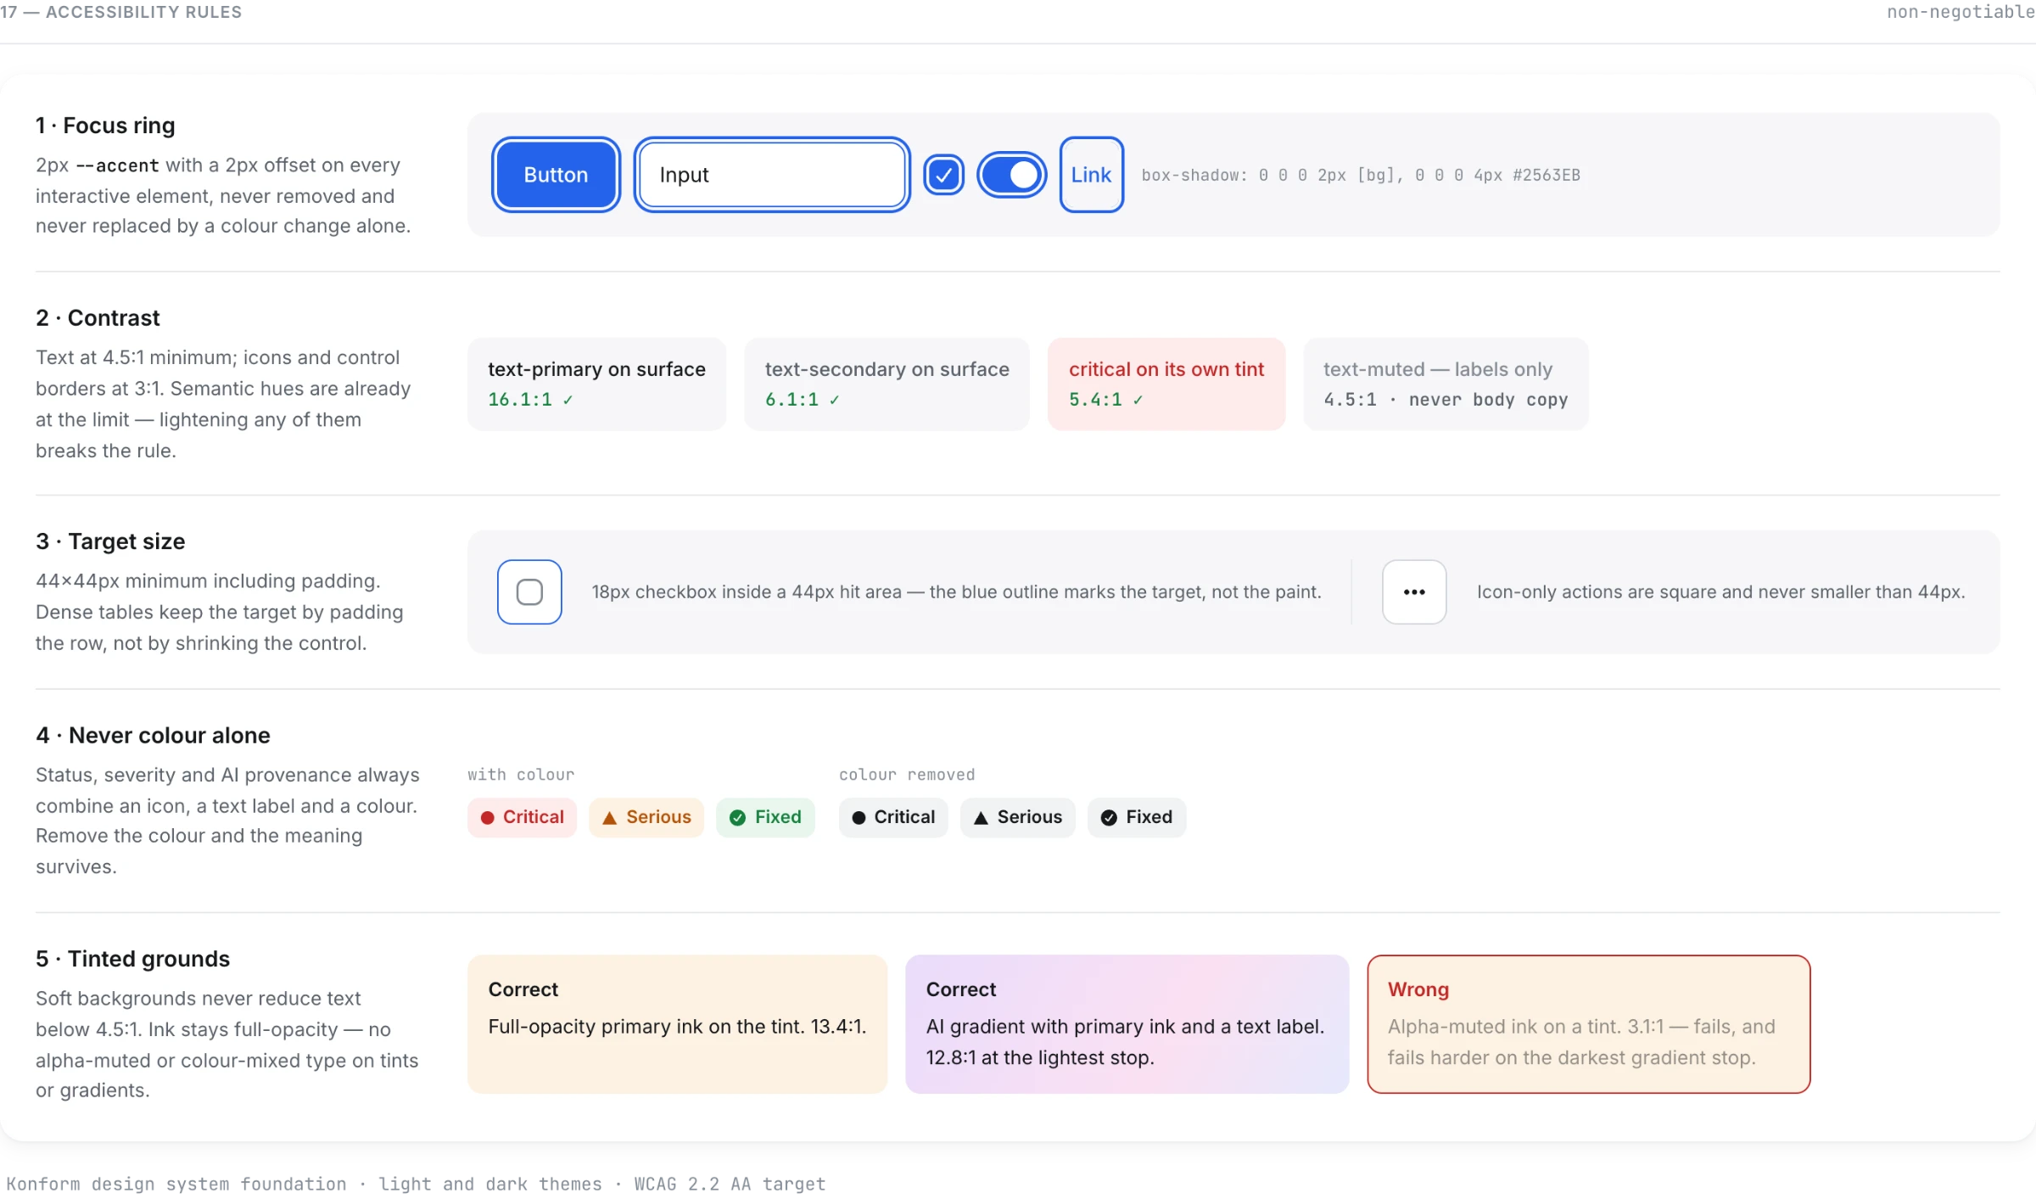Viewport: 2036px width, 1199px height.
Task: Select the 'text-muted — labels only' card
Action: (1446, 384)
